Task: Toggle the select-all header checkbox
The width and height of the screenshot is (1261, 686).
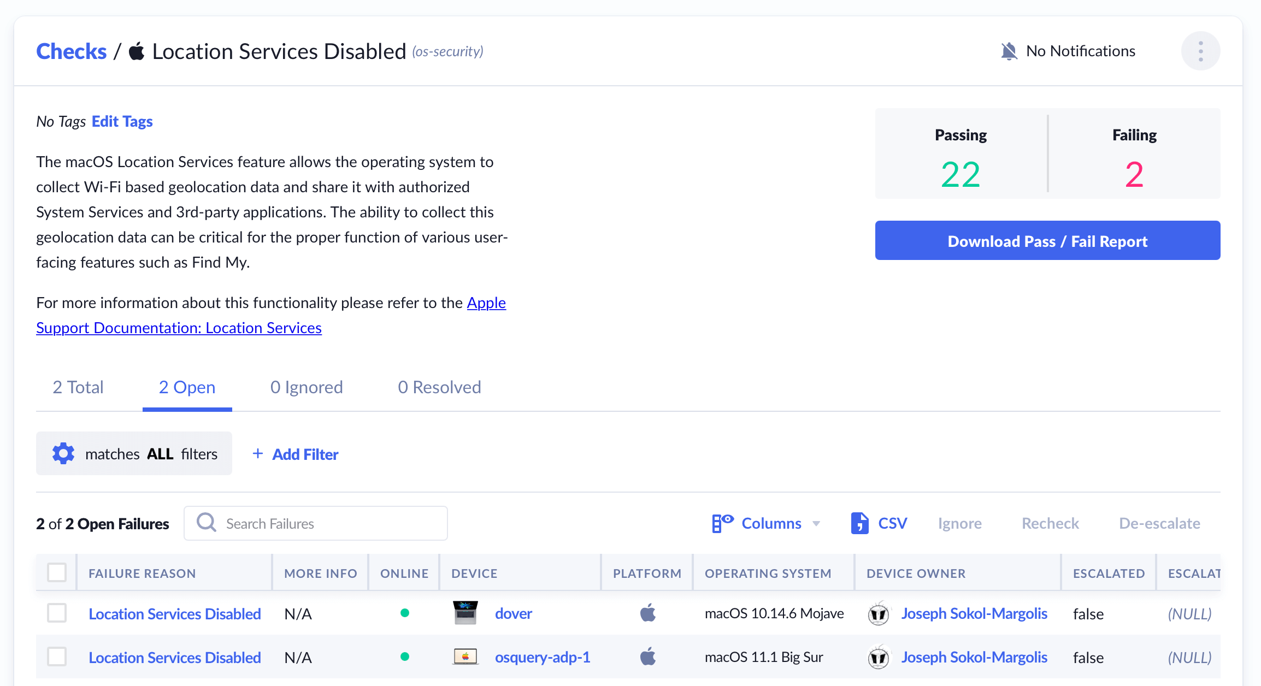Action: pos(57,572)
